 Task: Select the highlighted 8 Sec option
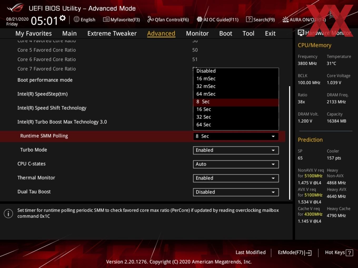(236, 102)
